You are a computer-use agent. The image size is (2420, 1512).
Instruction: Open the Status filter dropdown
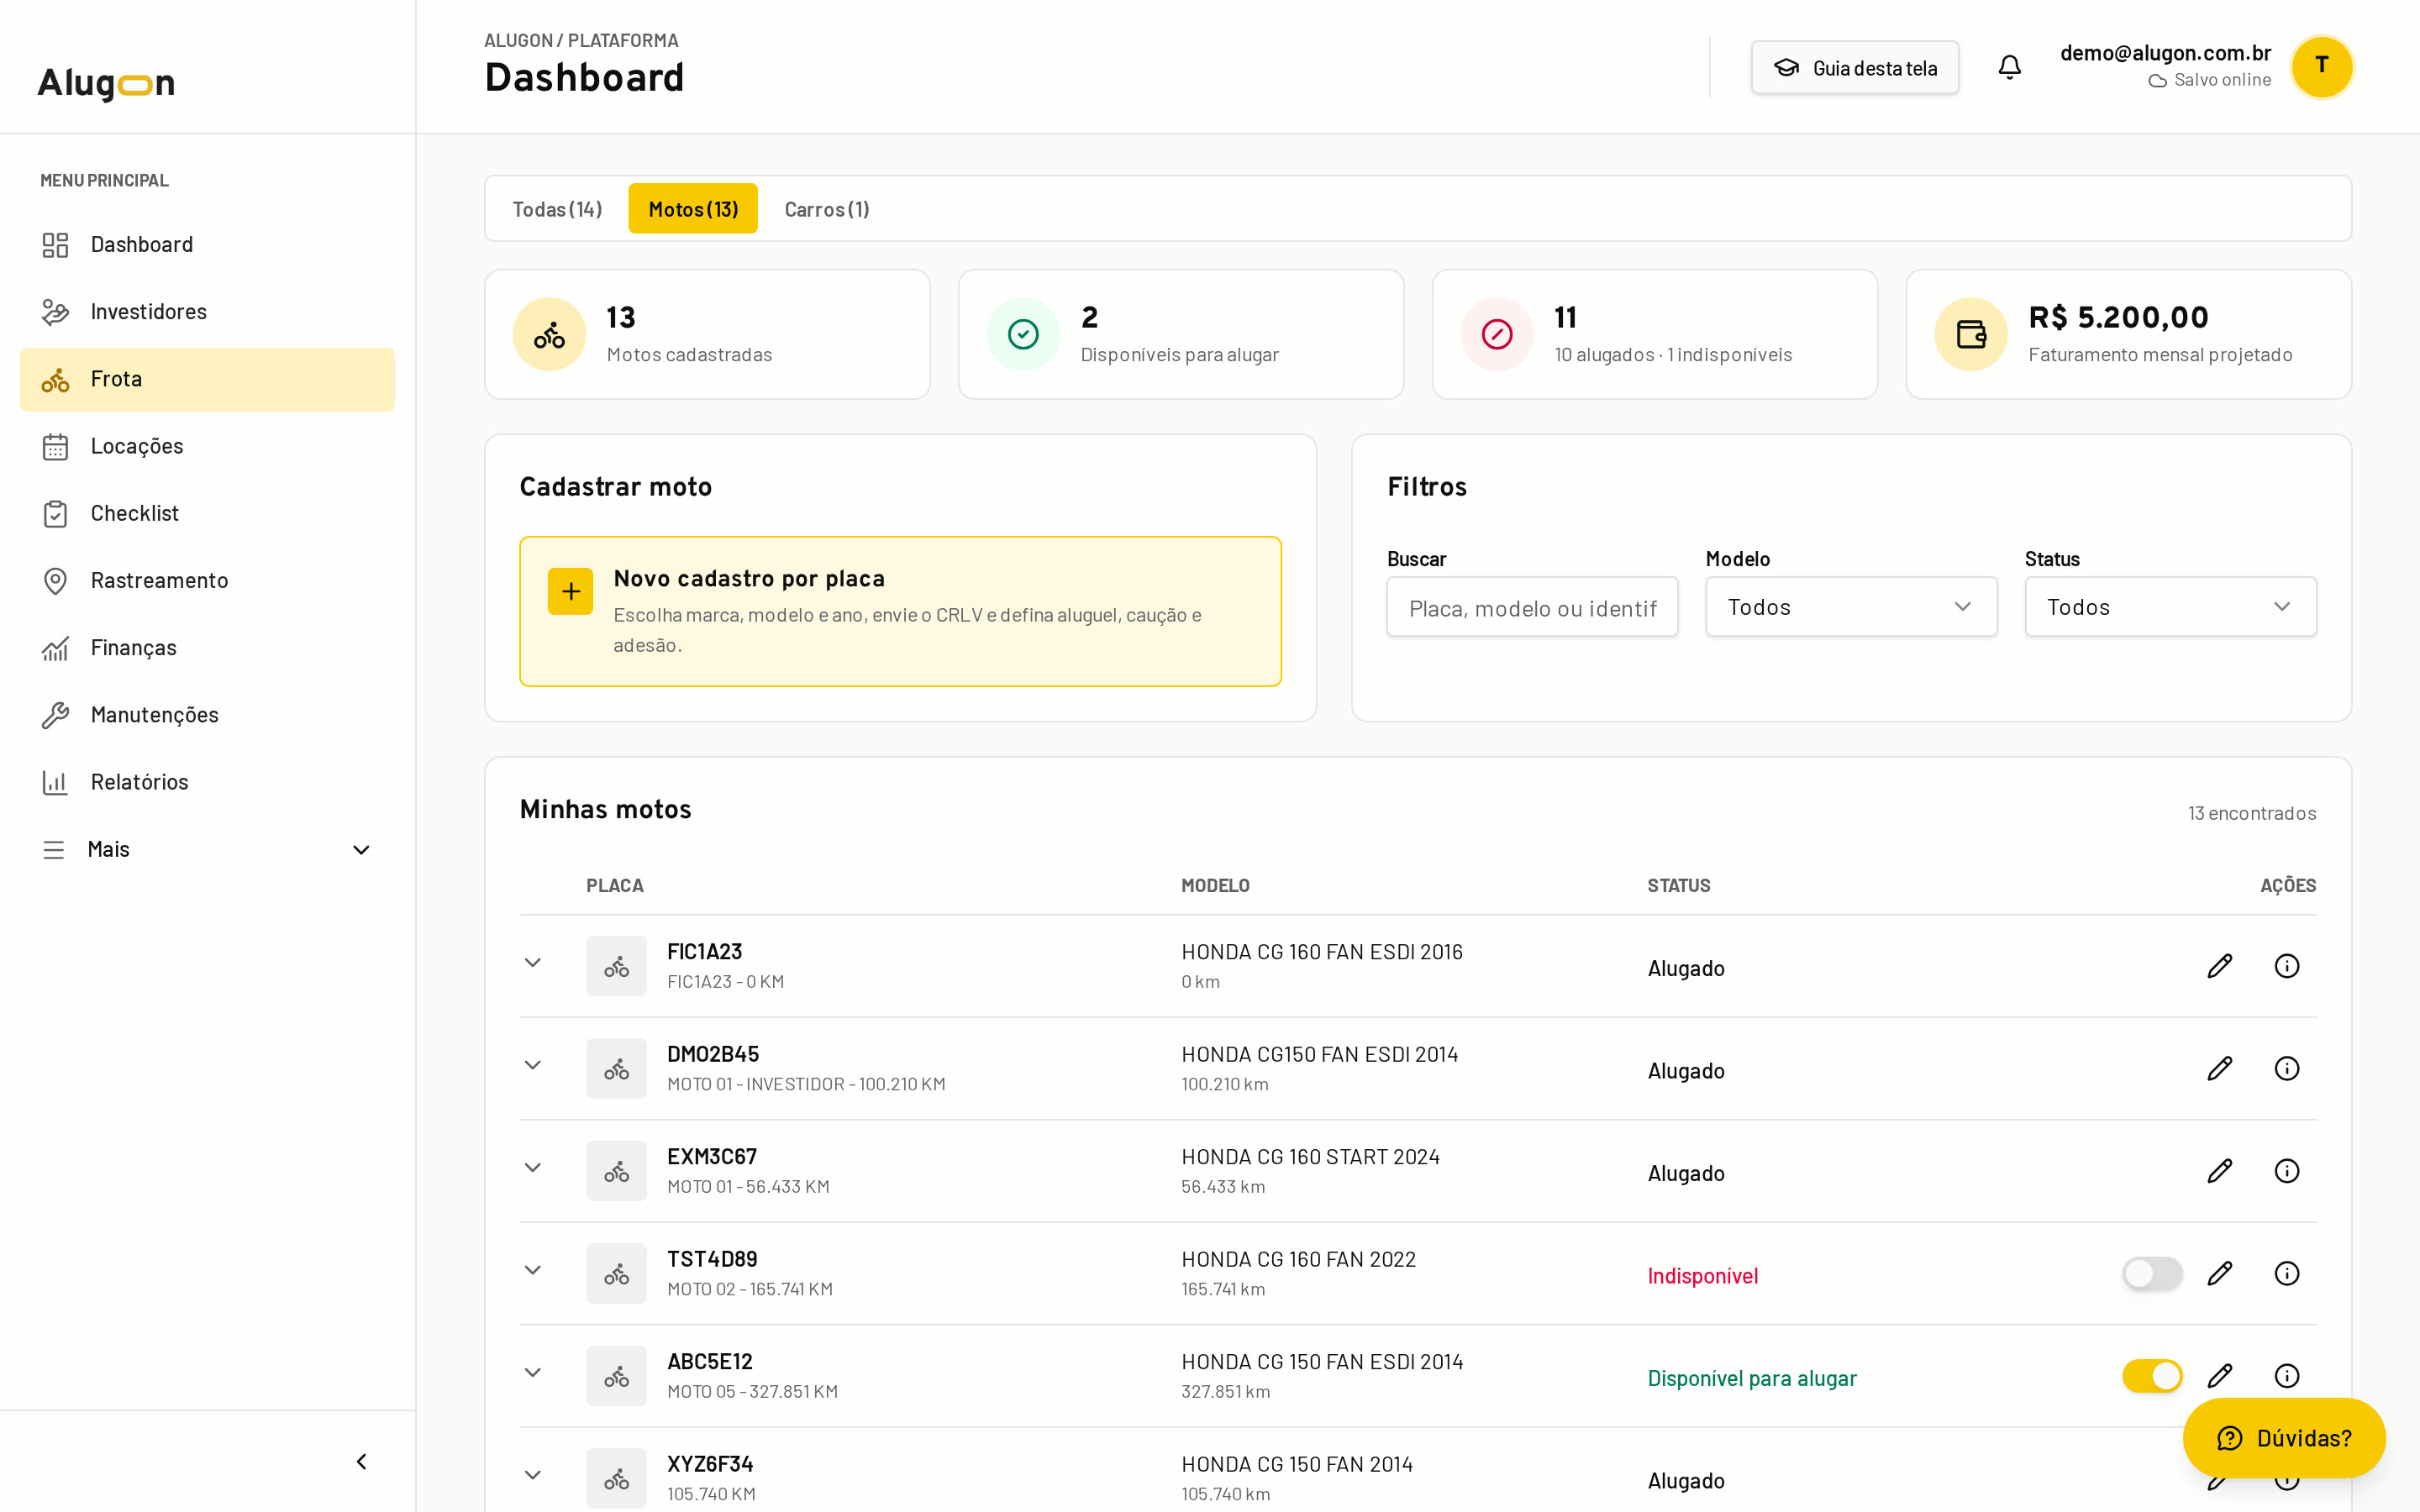tap(2170, 606)
